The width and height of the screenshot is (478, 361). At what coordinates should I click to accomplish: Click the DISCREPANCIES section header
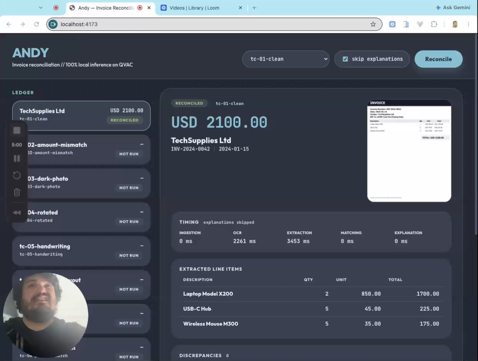tap(200, 355)
